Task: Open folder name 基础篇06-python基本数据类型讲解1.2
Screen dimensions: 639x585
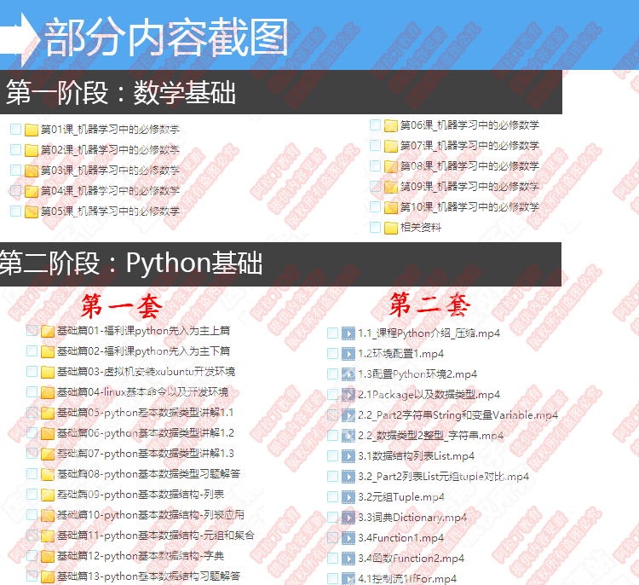Action: (x=146, y=433)
